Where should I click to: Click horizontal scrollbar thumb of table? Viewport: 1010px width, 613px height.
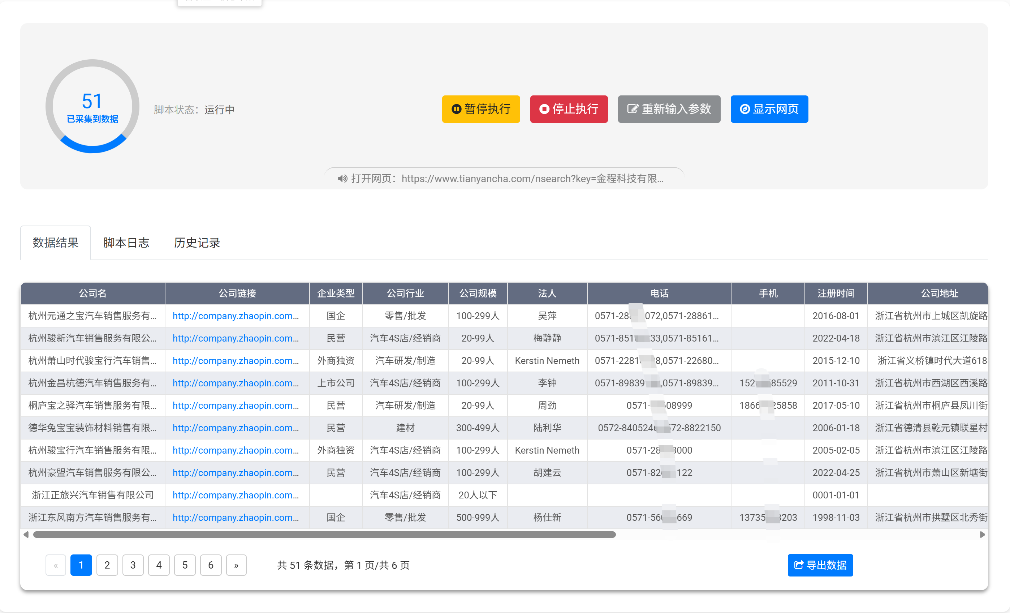[x=324, y=534]
